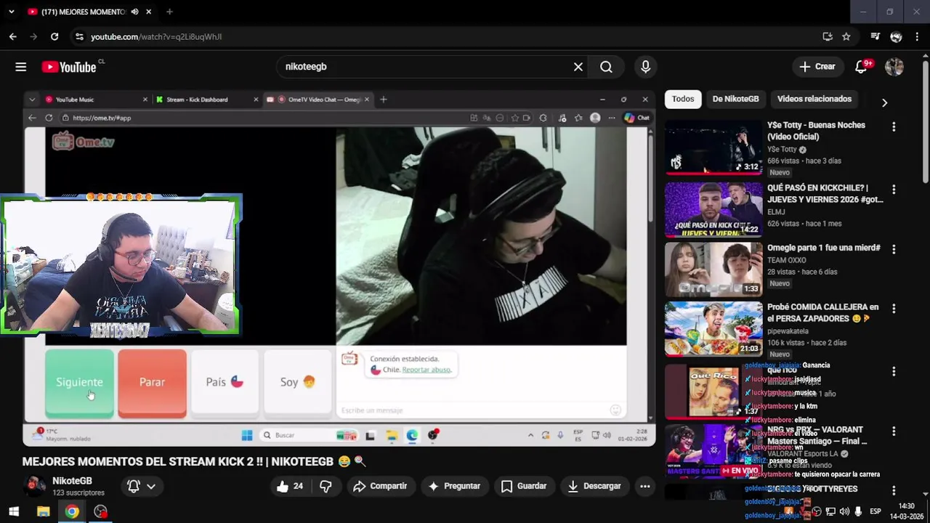Open options menu for Omegle parte 1 video
Image resolution: width=930 pixels, height=523 pixels.
click(x=894, y=248)
